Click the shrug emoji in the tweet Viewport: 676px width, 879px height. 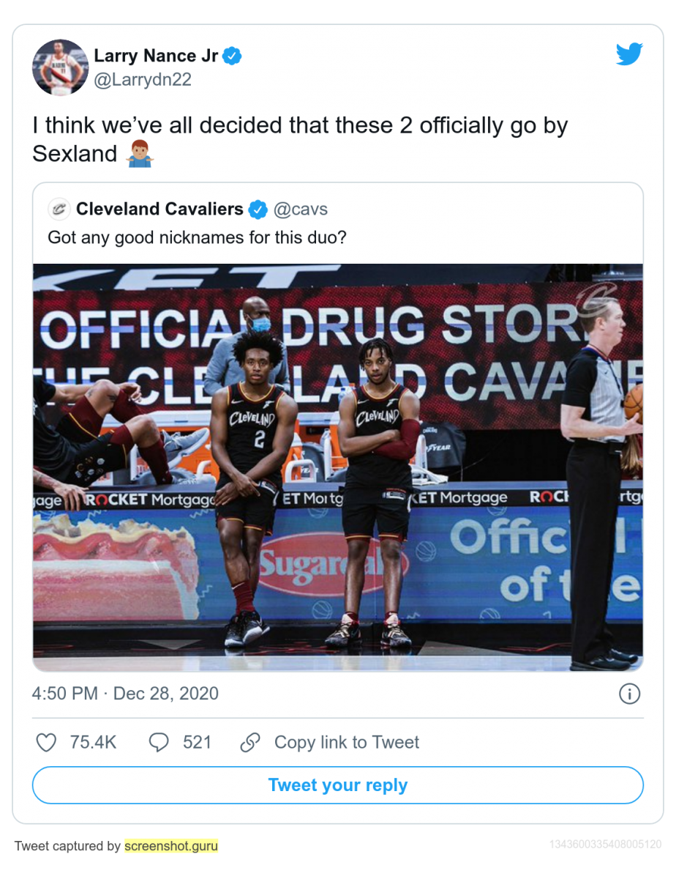click(x=139, y=155)
